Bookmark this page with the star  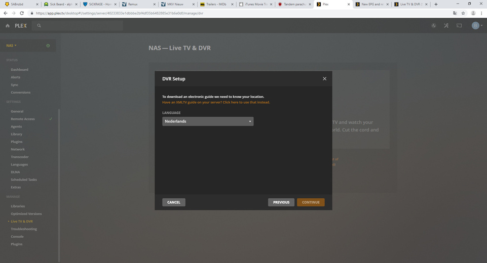(x=463, y=13)
